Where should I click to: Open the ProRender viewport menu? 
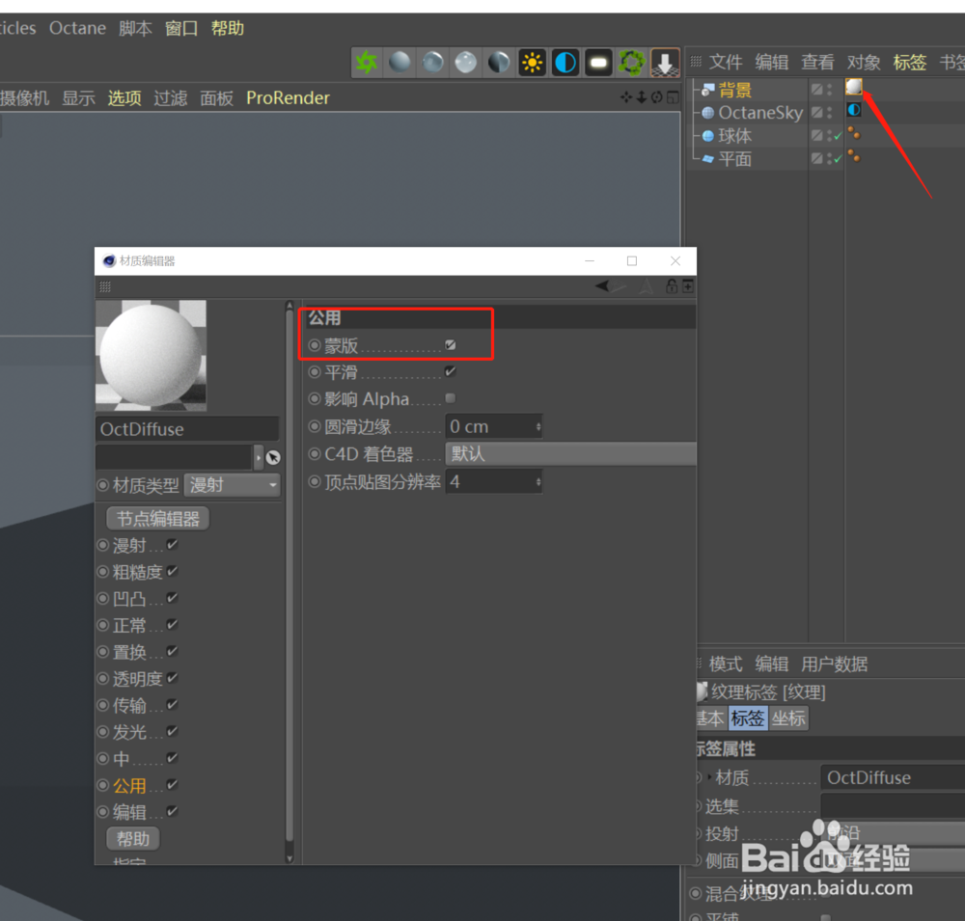click(x=288, y=97)
